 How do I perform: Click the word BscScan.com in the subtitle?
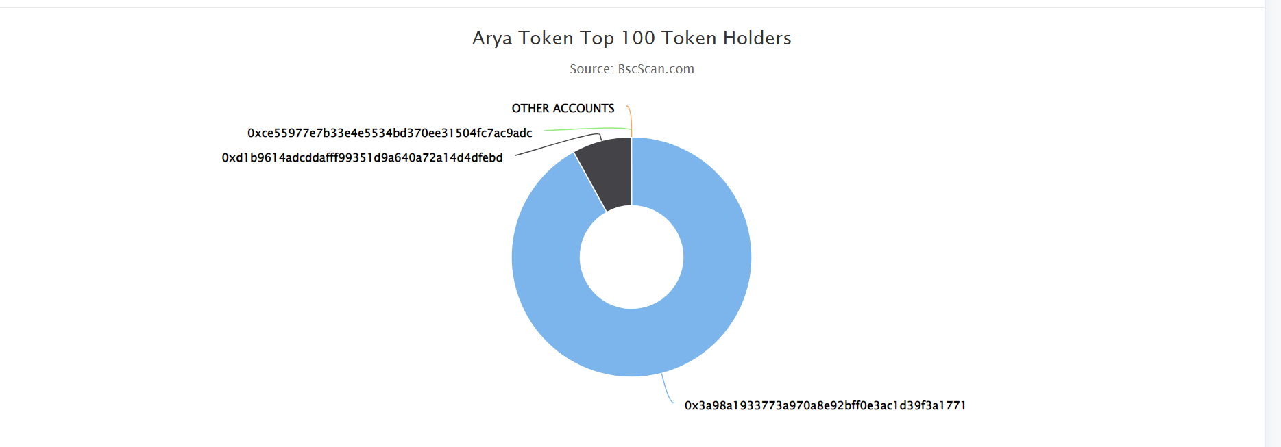[x=656, y=69]
